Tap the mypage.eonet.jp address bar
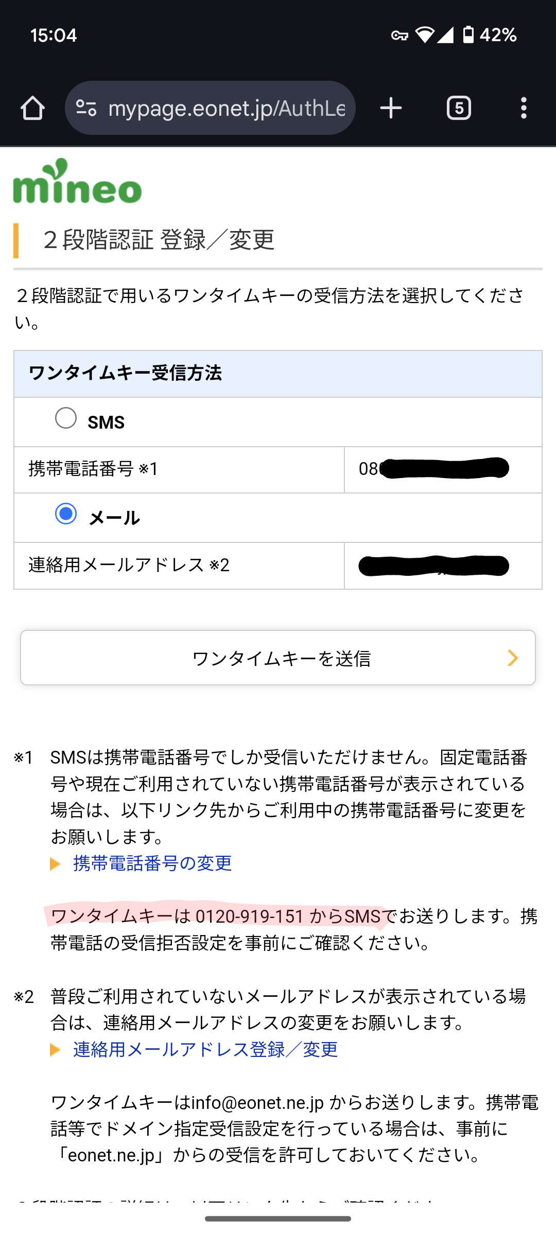The width and height of the screenshot is (556, 1235). click(227, 108)
